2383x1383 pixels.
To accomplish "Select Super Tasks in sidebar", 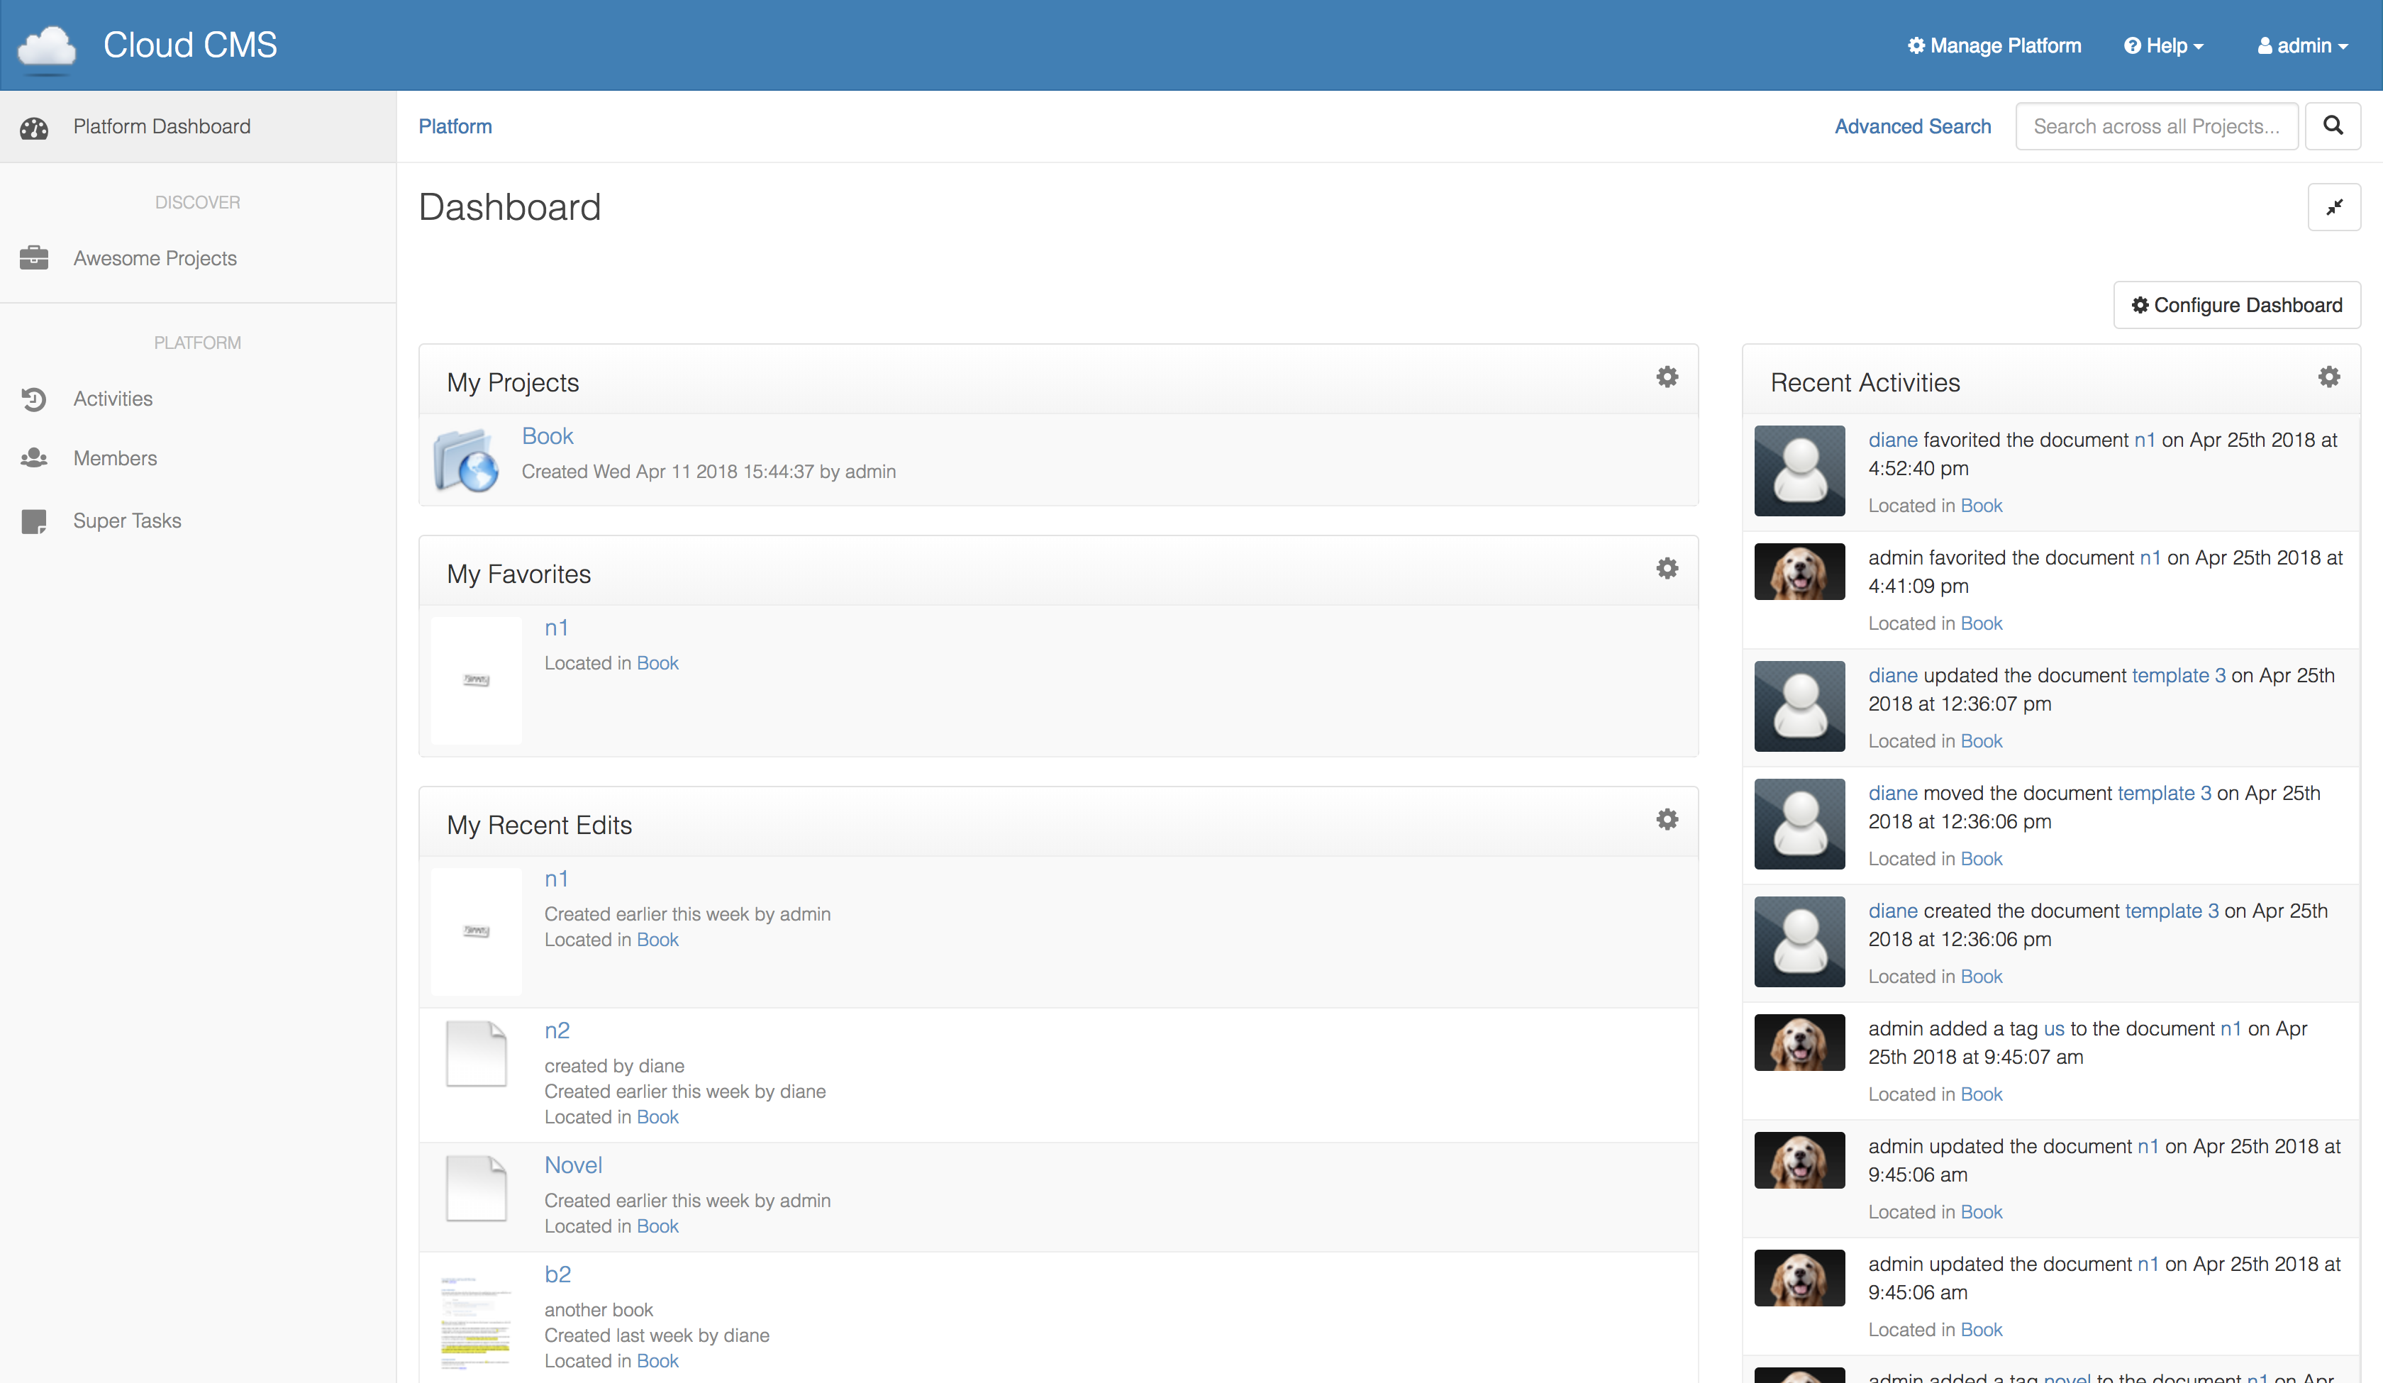I will click(127, 521).
